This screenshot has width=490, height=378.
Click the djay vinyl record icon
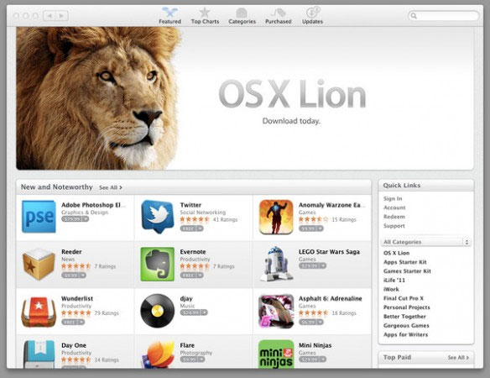tap(157, 311)
